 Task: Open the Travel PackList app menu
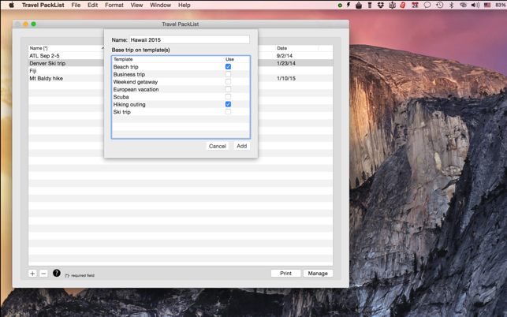pos(43,5)
